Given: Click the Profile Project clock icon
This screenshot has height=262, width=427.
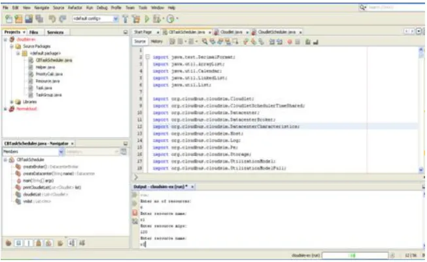Looking at the screenshot, I should pos(171,19).
